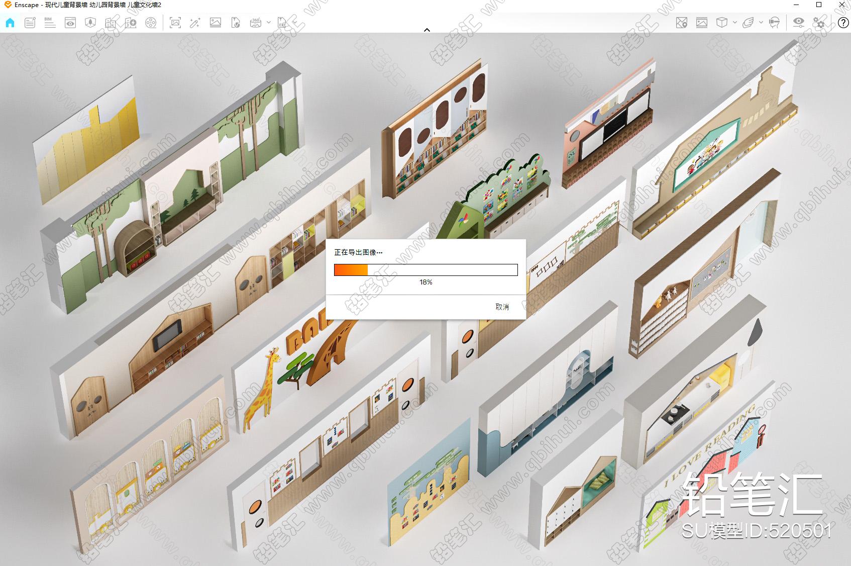
Task: Click the 18% progress text
Action: (x=426, y=282)
